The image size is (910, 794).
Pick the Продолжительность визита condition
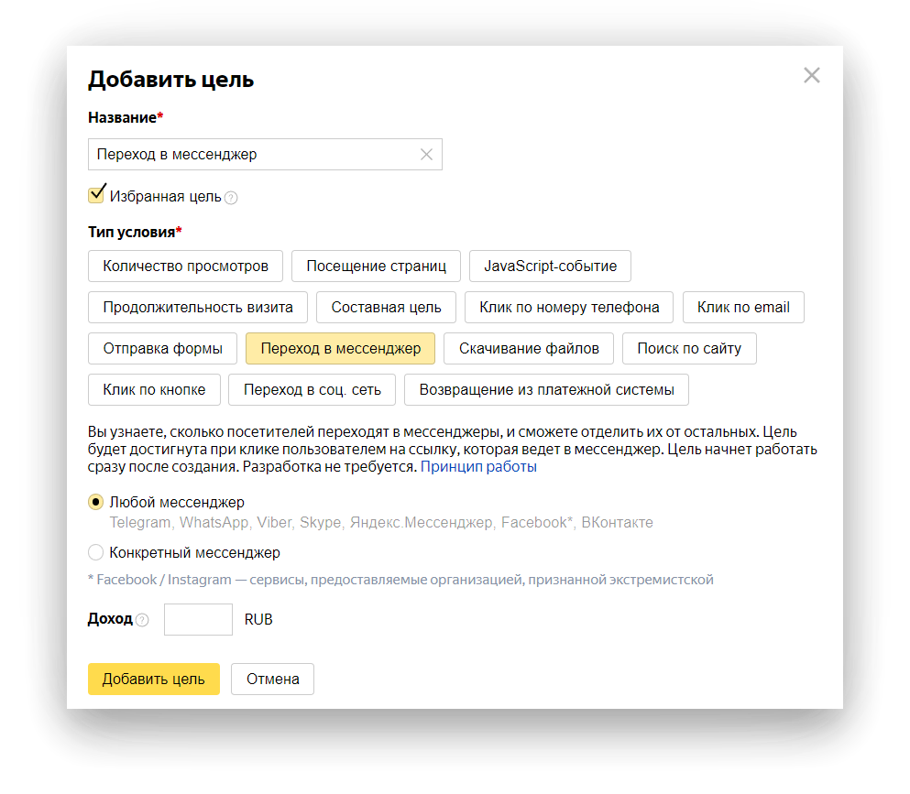(198, 308)
